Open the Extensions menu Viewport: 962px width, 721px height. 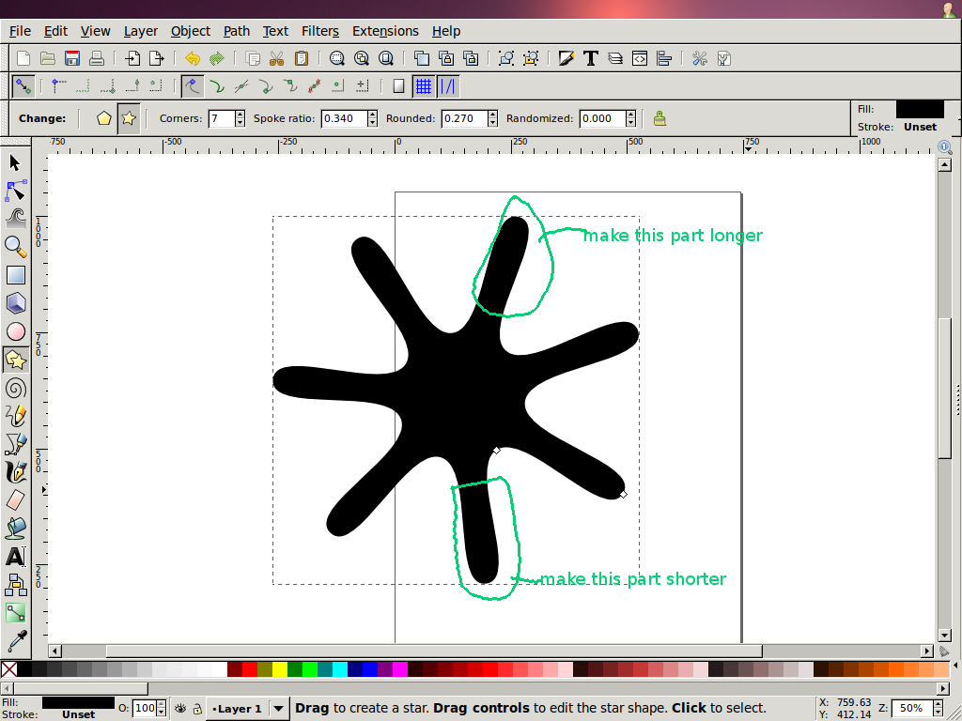click(385, 31)
